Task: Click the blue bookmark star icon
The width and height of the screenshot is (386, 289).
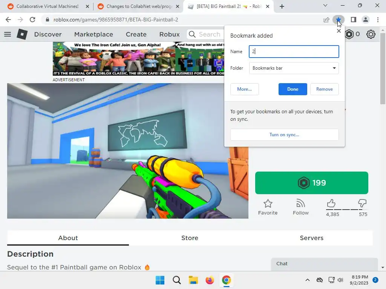Action: pyautogui.click(x=339, y=20)
